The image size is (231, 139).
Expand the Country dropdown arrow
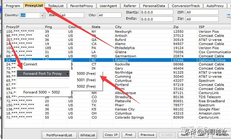pyautogui.click(x=42, y=15)
